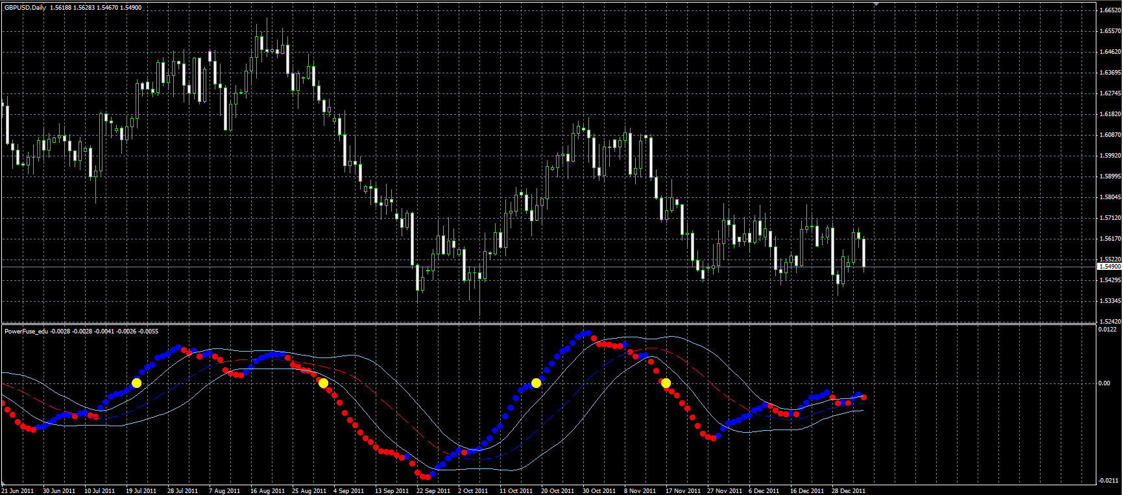Click price level 1.58045 on the scale
The height and width of the screenshot is (495, 1123).
[1111, 197]
